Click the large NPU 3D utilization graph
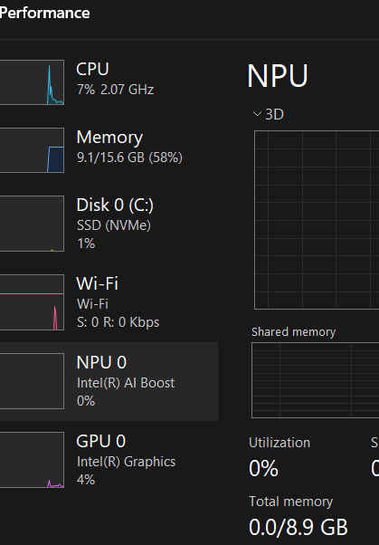 (317, 220)
